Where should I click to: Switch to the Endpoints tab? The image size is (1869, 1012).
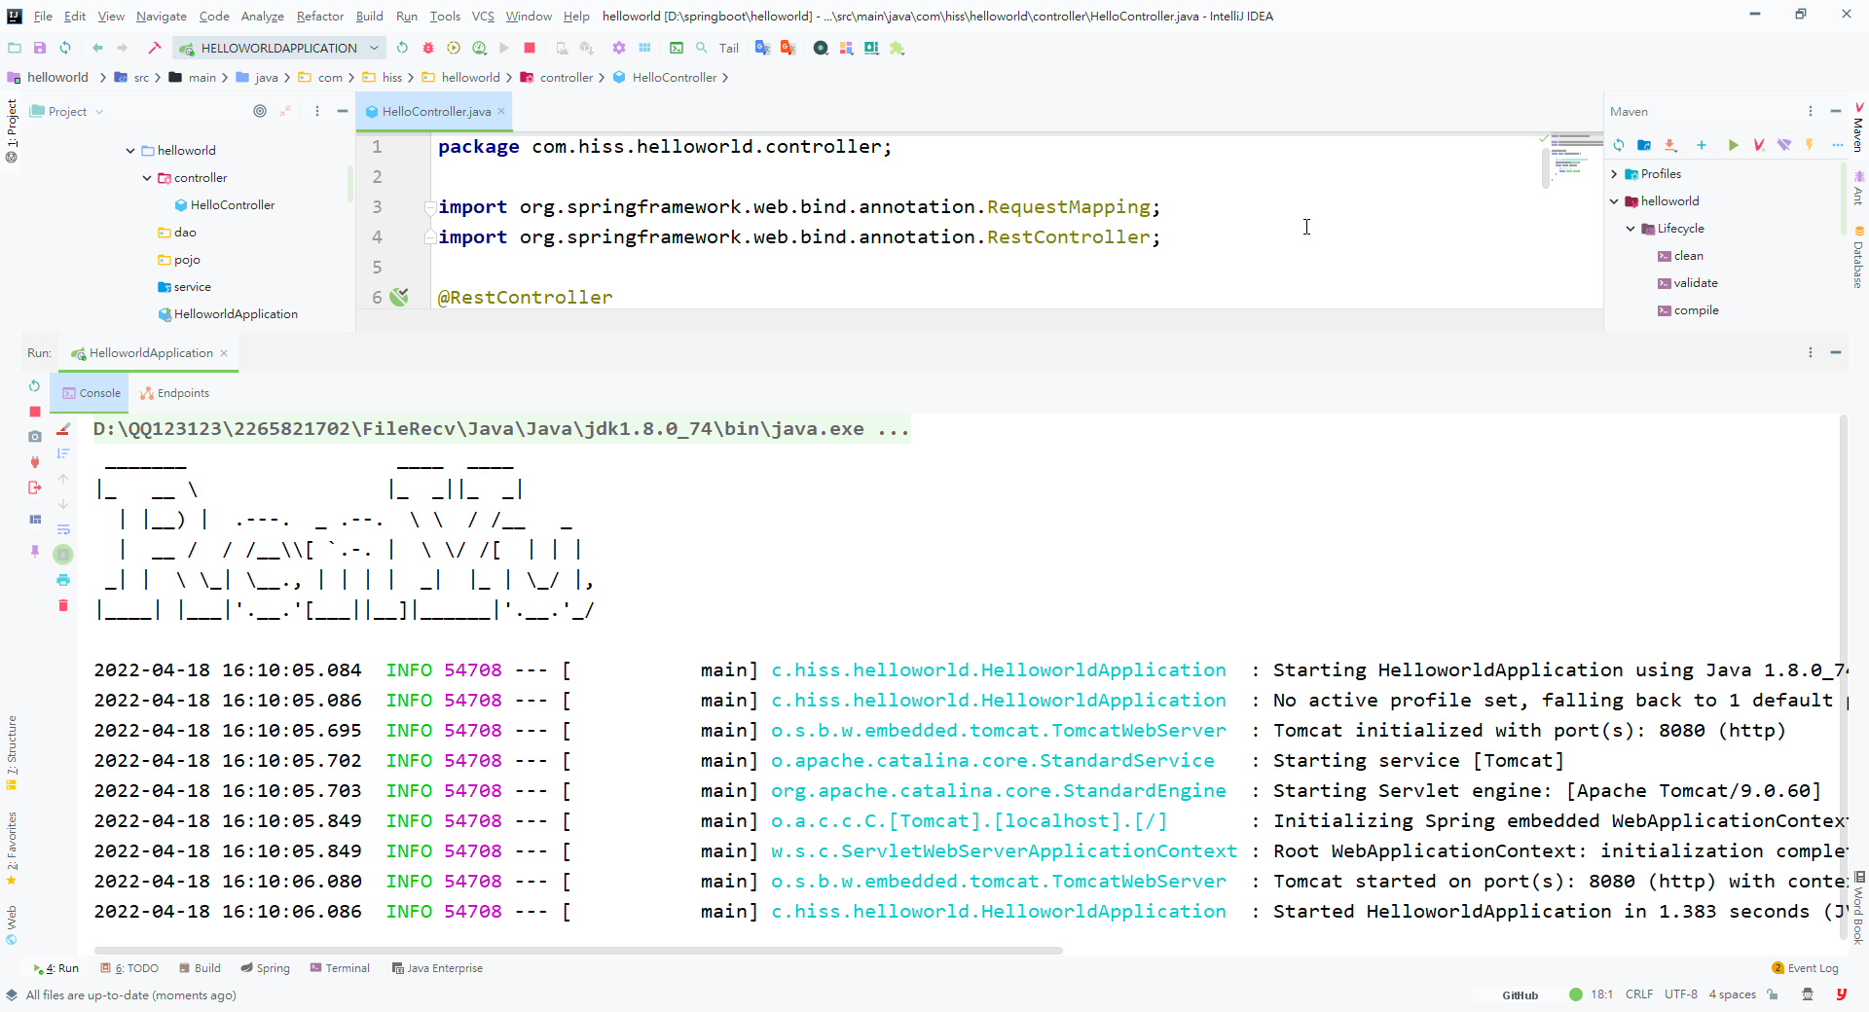(174, 393)
